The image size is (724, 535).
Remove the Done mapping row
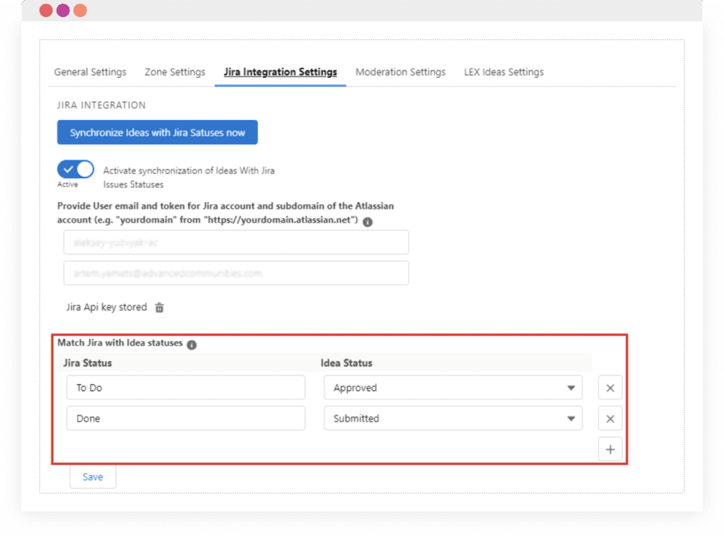[x=610, y=418]
